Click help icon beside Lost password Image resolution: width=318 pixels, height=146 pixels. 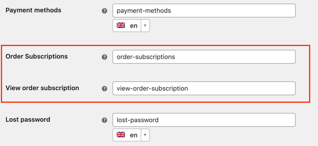[105, 120]
